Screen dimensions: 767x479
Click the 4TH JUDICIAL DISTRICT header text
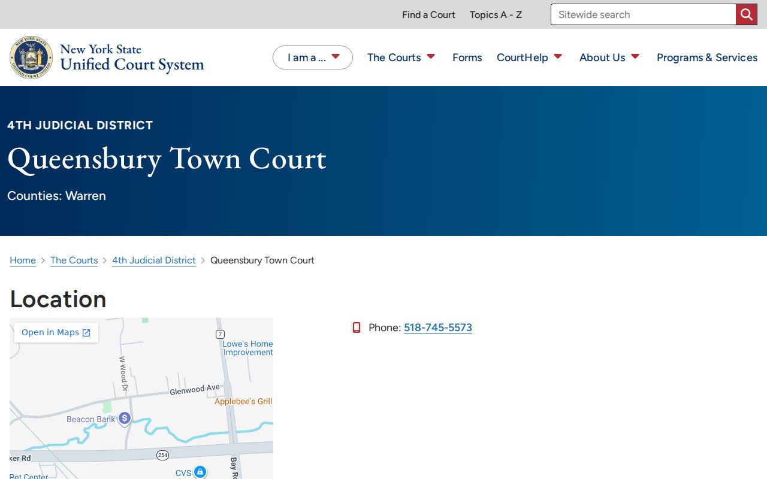click(x=80, y=125)
